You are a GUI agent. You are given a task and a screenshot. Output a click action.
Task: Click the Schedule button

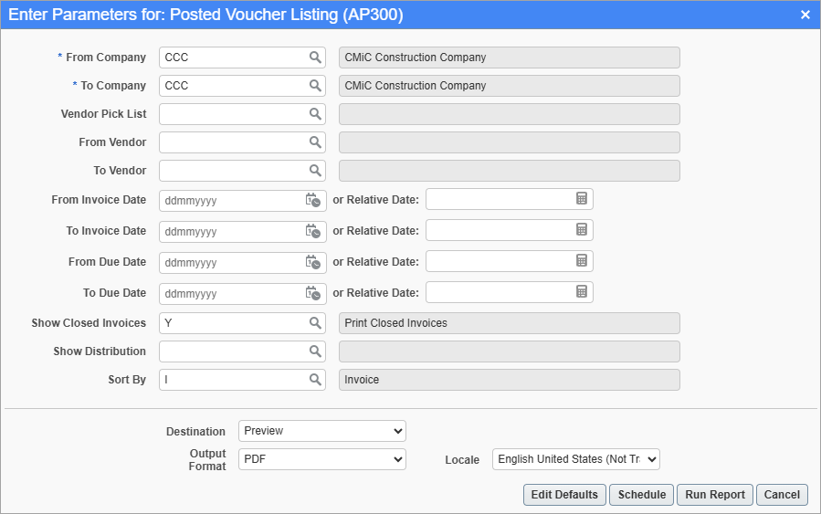(642, 495)
